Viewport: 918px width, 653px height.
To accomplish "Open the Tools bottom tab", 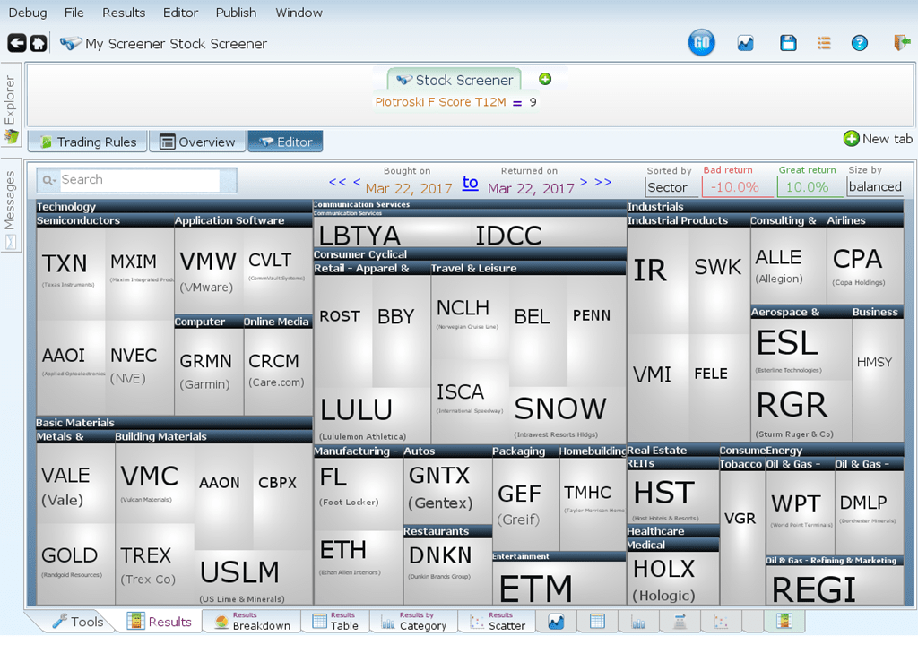I will click(78, 622).
